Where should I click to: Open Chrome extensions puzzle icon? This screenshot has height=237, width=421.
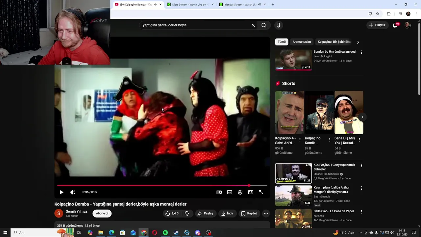pos(388,14)
